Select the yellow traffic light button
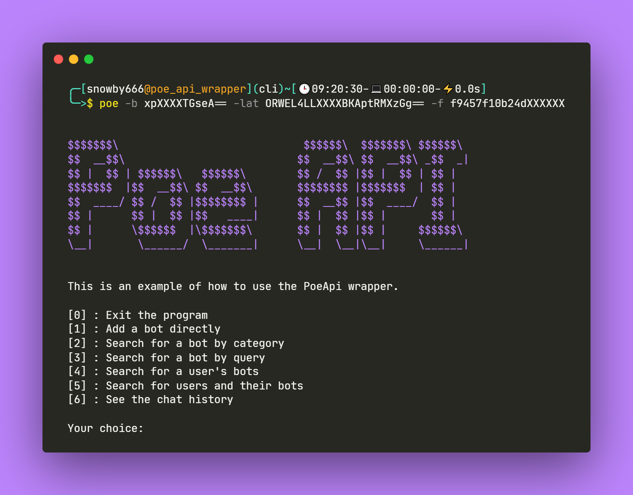This screenshot has height=495, width=633. (73, 59)
